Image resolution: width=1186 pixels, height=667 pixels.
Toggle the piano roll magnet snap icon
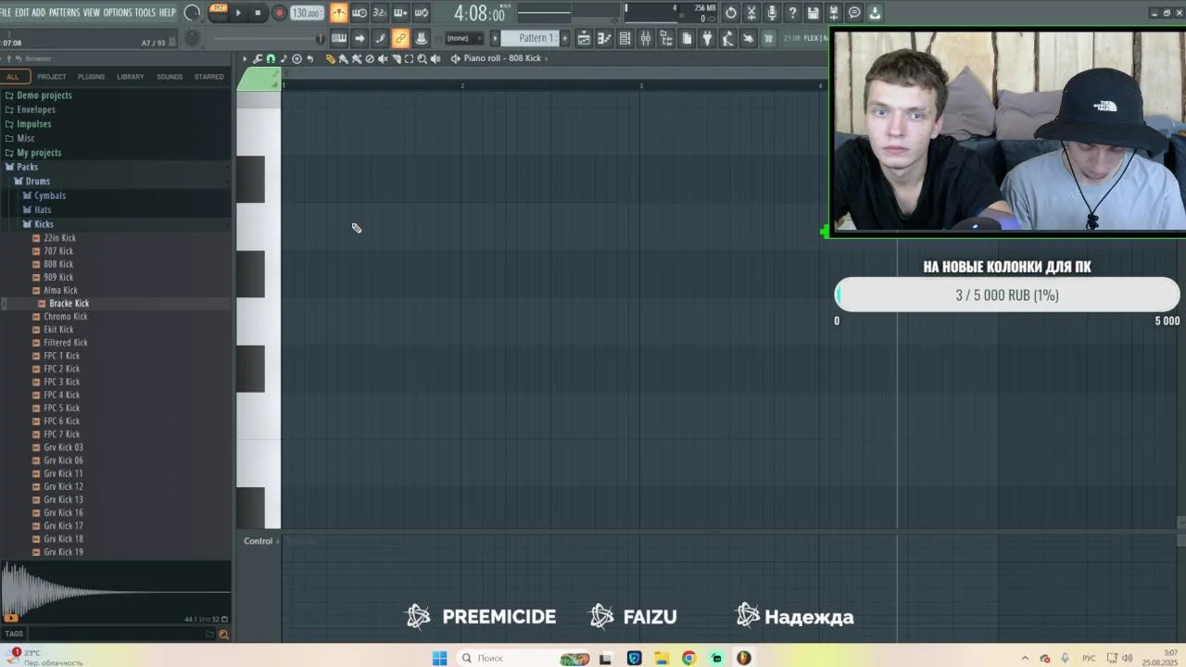pos(271,58)
